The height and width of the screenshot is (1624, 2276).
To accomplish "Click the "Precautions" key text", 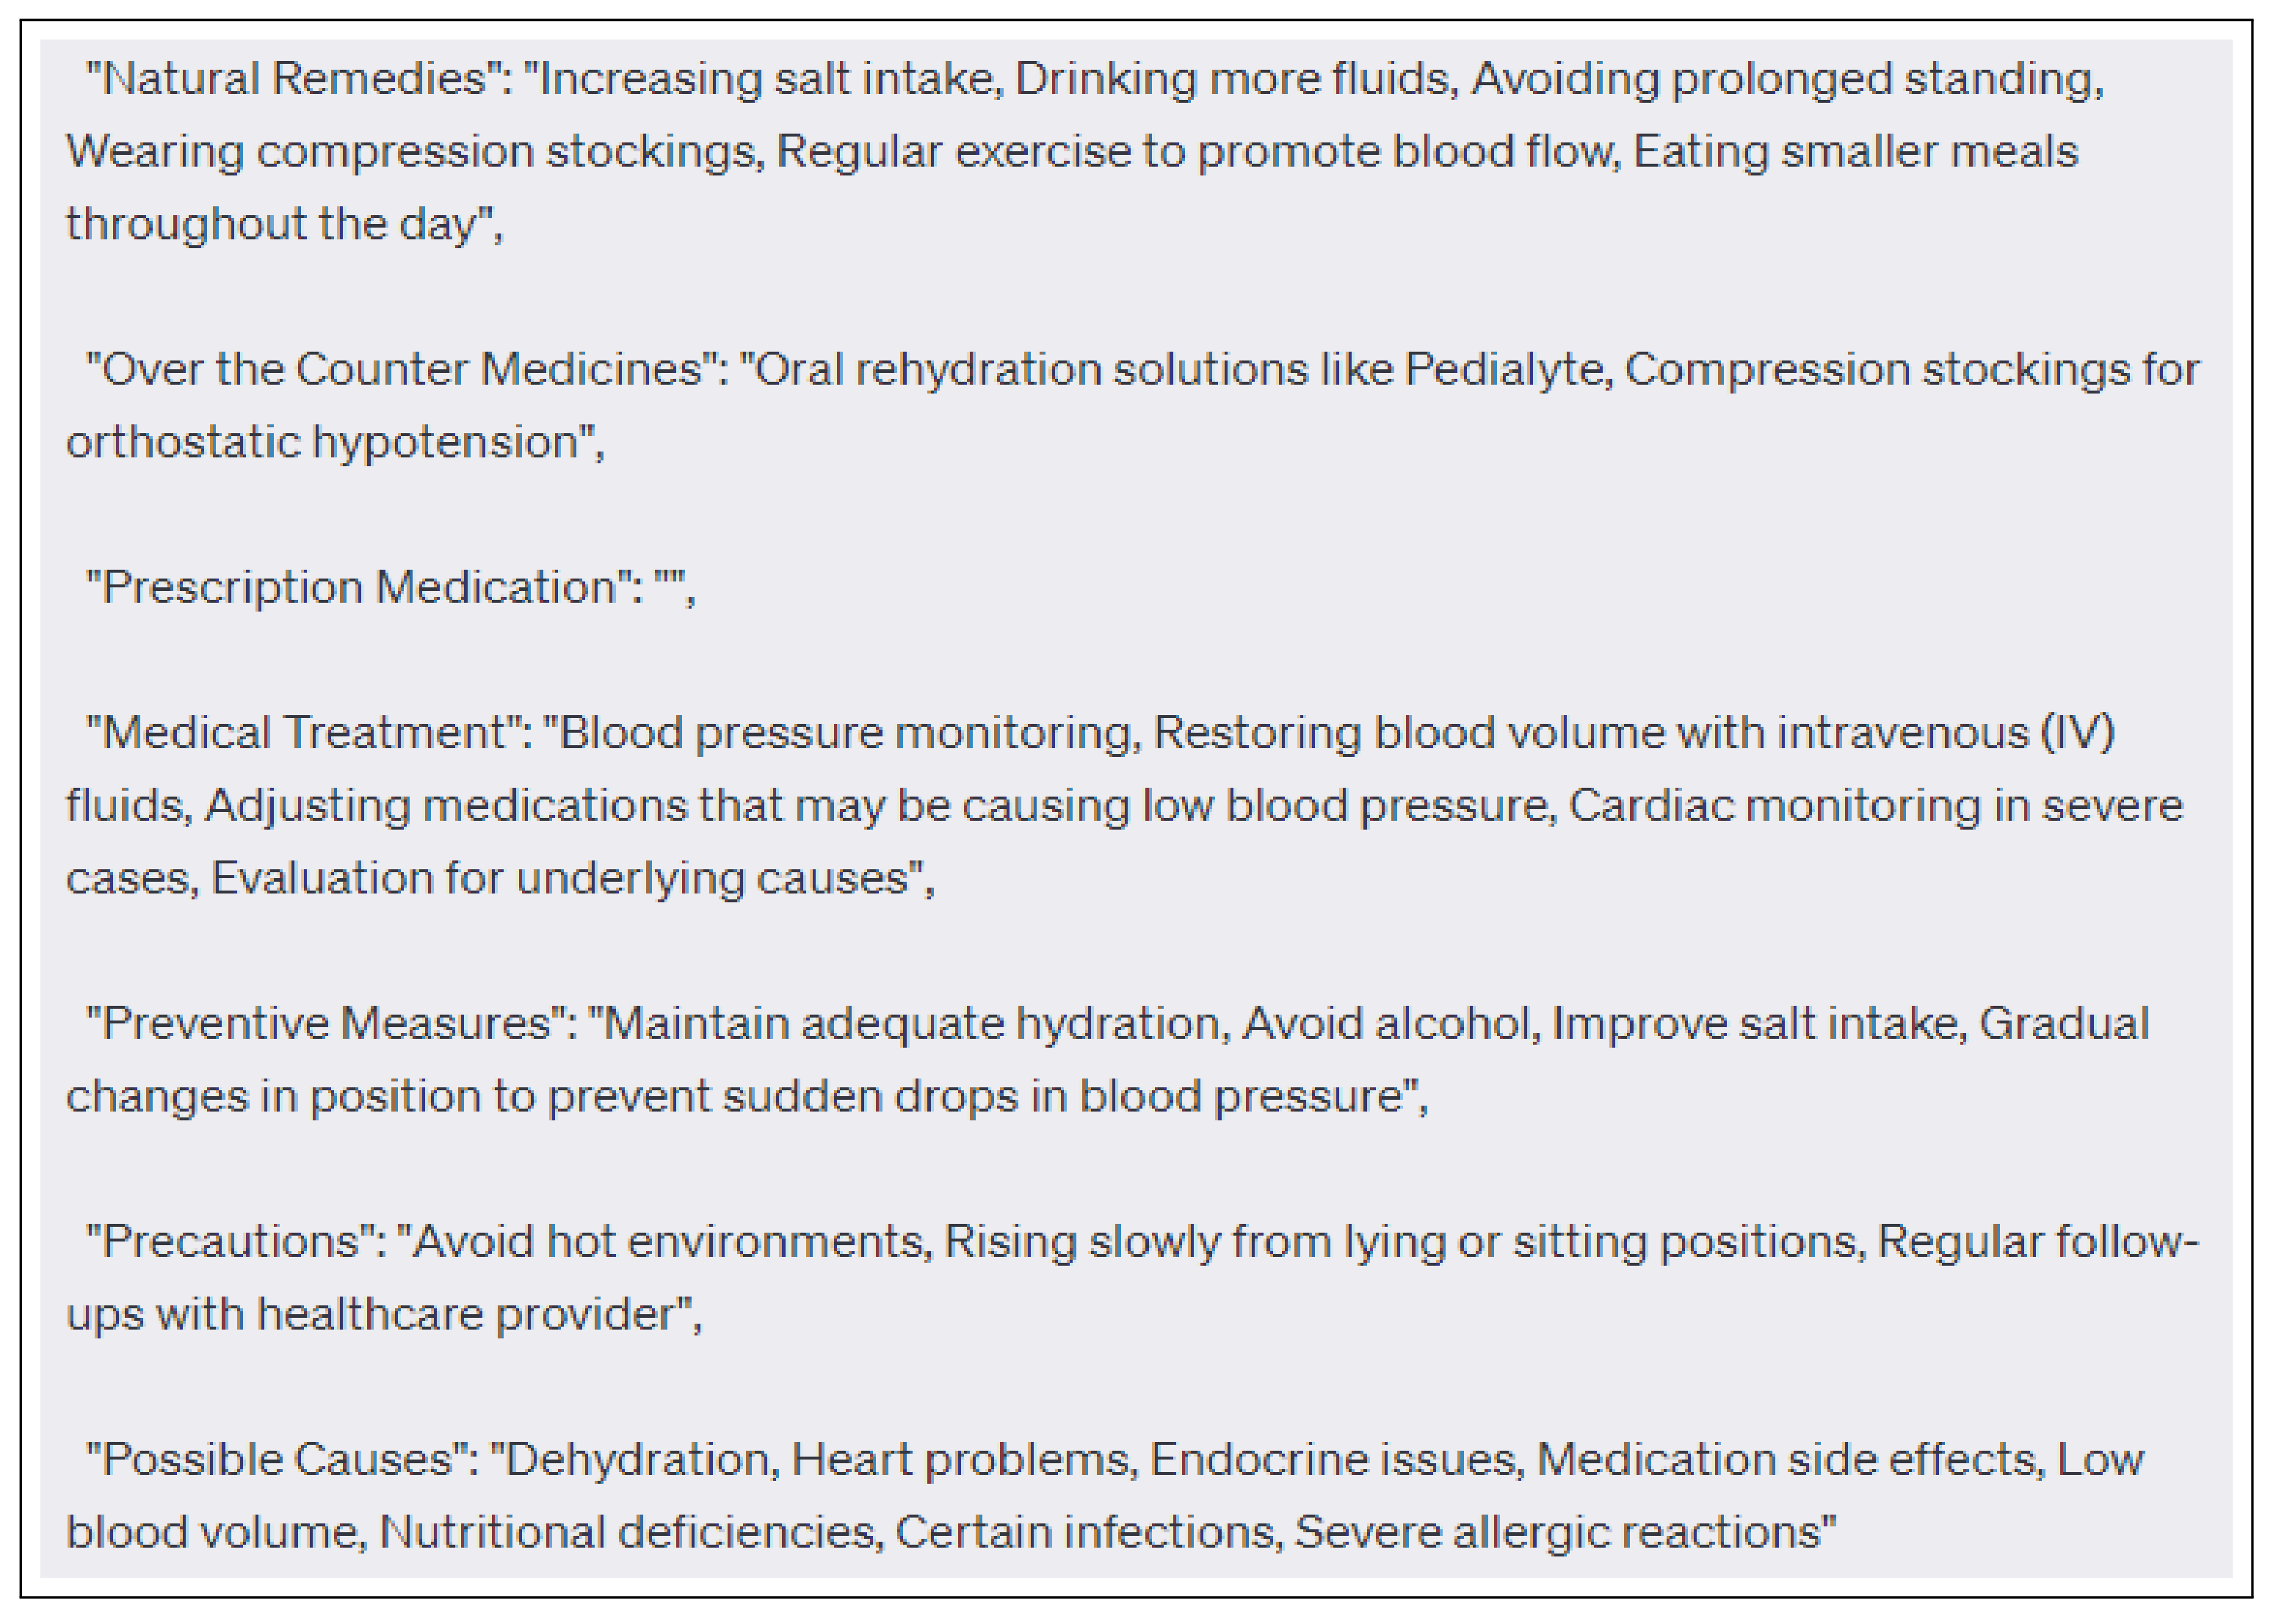I will coord(231,1242).
